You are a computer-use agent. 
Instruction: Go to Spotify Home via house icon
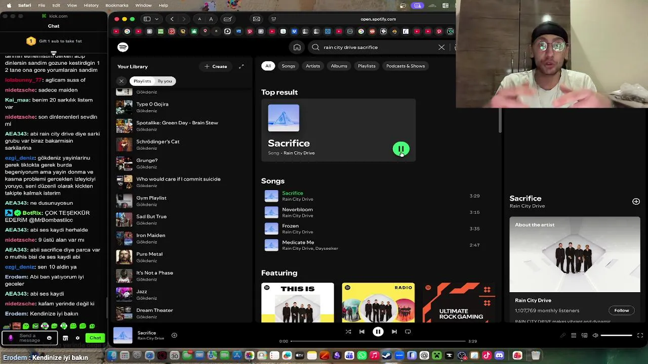(x=297, y=47)
